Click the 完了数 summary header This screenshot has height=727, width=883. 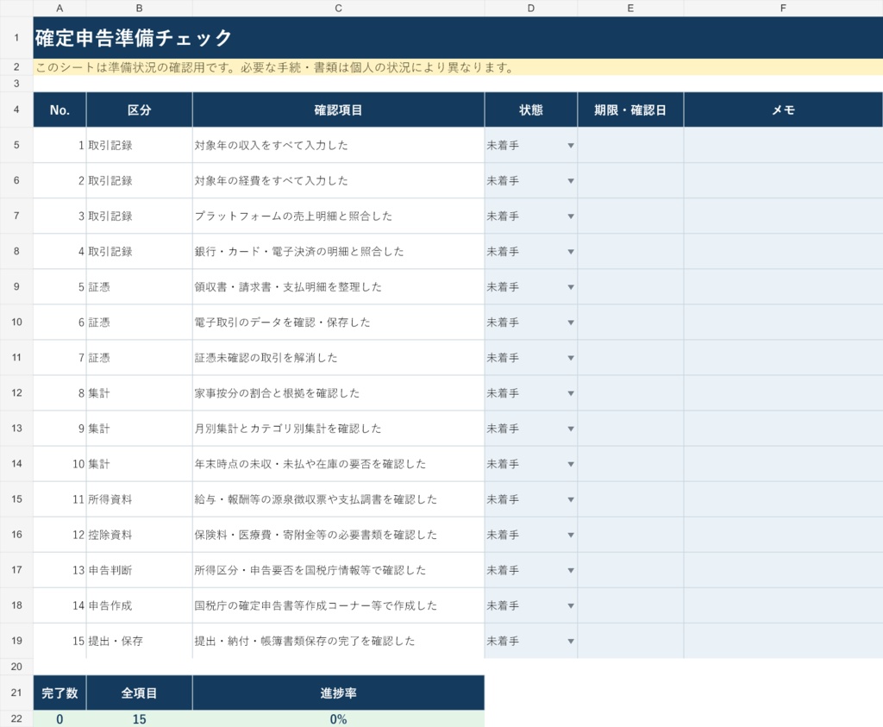click(59, 693)
